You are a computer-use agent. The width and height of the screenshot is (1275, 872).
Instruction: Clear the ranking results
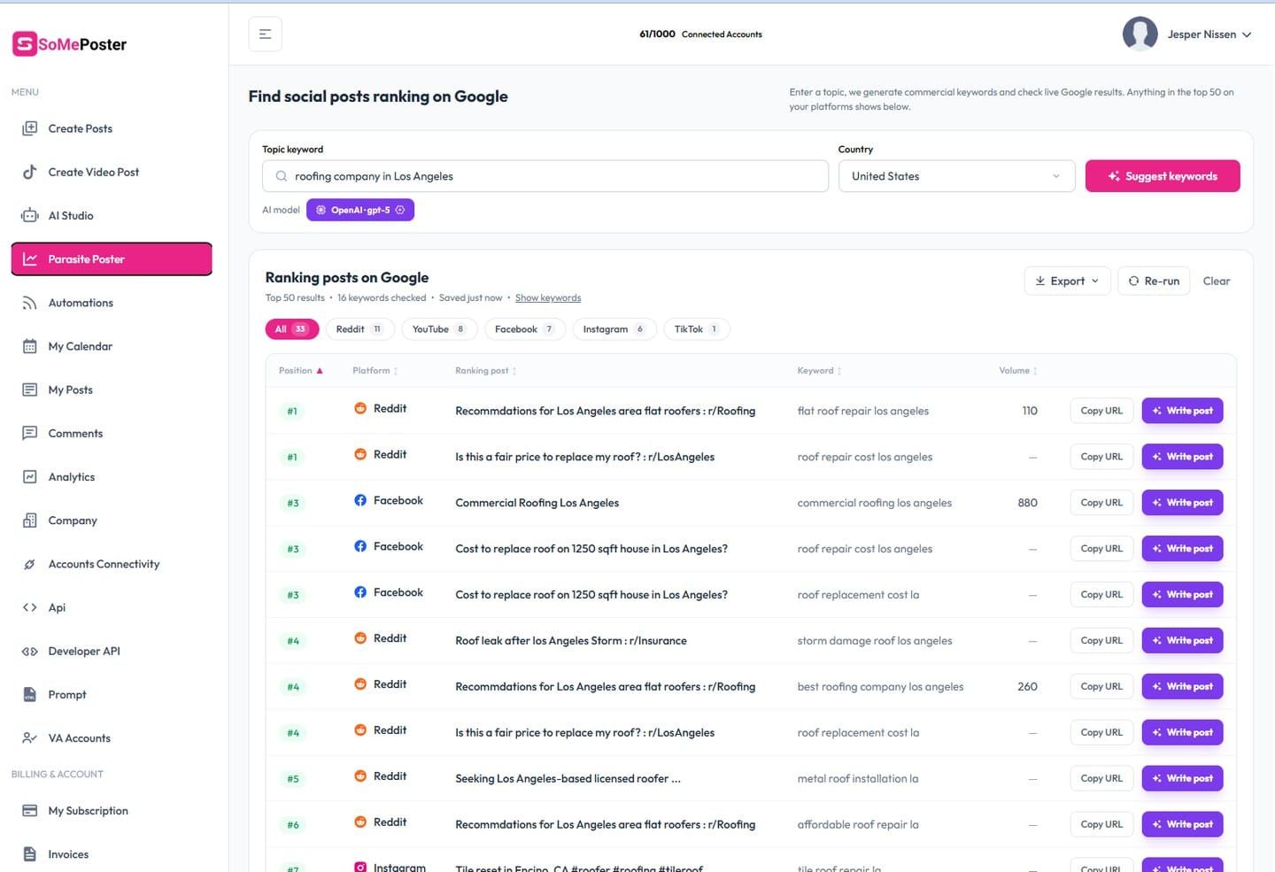tap(1217, 281)
